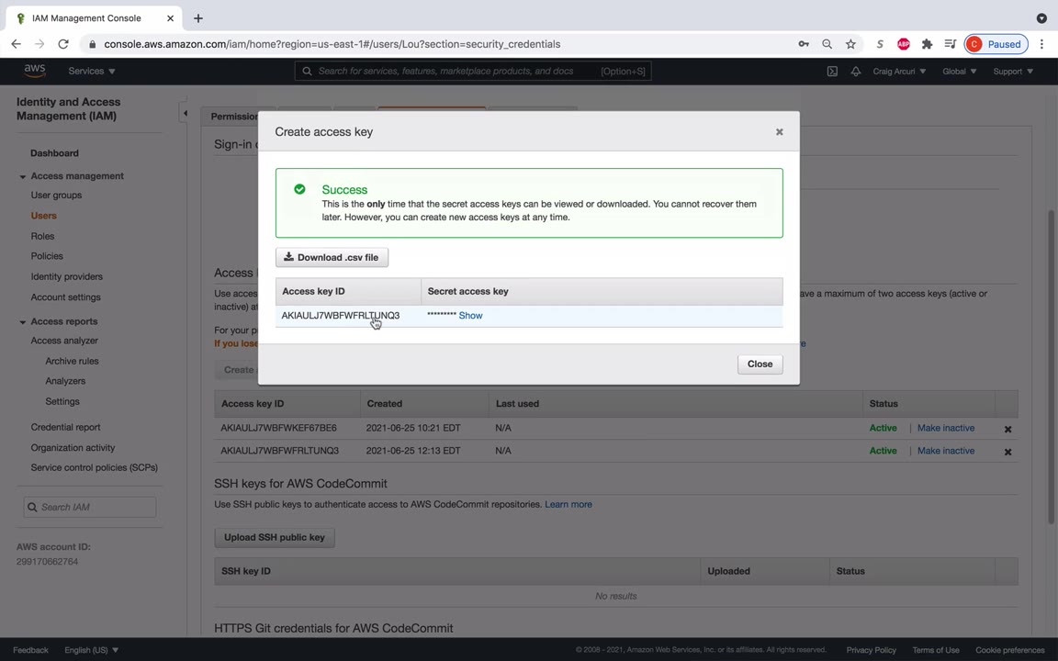
Task: Click the AWS logo
Action: tap(34, 71)
